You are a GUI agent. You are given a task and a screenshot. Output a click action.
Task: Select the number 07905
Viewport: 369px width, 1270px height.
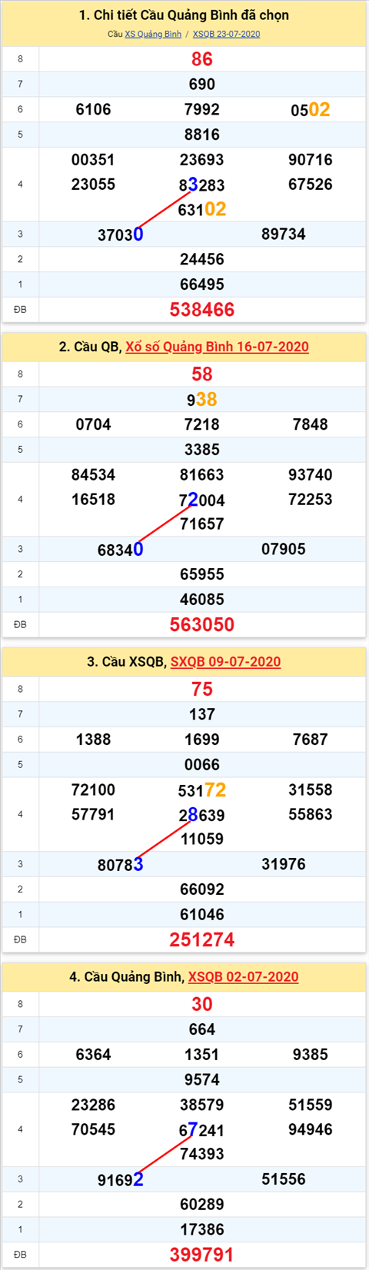pyautogui.click(x=284, y=550)
